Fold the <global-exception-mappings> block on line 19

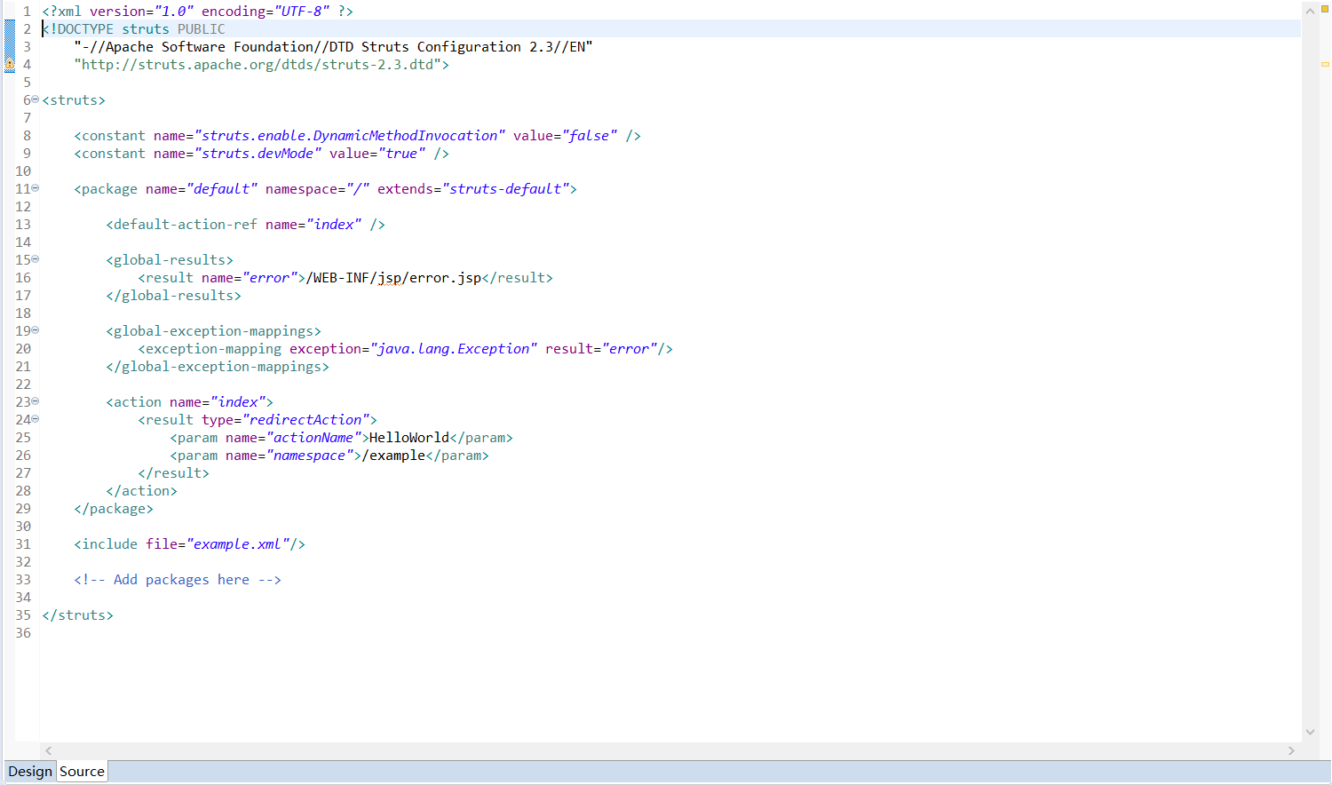coord(36,330)
